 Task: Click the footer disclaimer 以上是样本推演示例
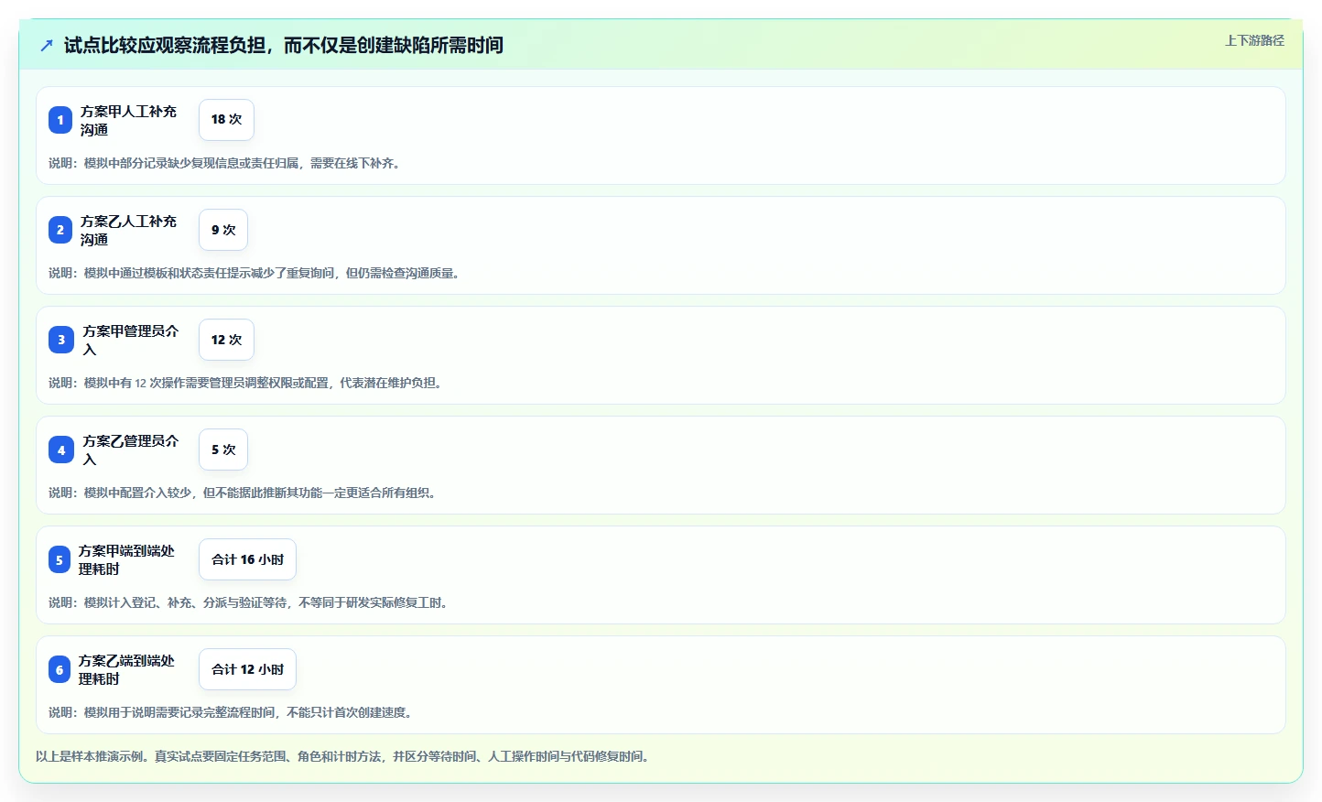point(343,756)
